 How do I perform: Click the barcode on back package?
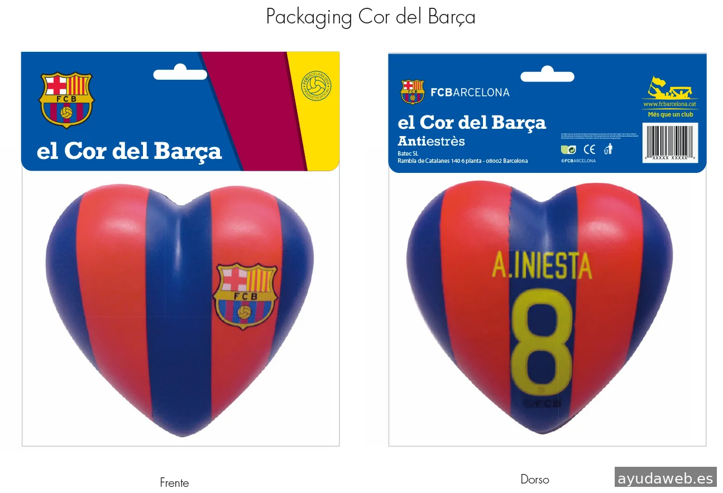click(670, 143)
